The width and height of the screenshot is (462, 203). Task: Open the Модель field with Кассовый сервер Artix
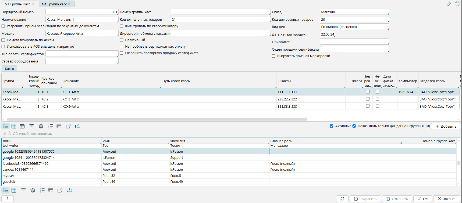click(x=82, y=34)
